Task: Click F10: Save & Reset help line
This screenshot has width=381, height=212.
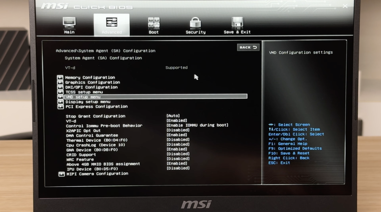Action: click(x=289, y=153)
